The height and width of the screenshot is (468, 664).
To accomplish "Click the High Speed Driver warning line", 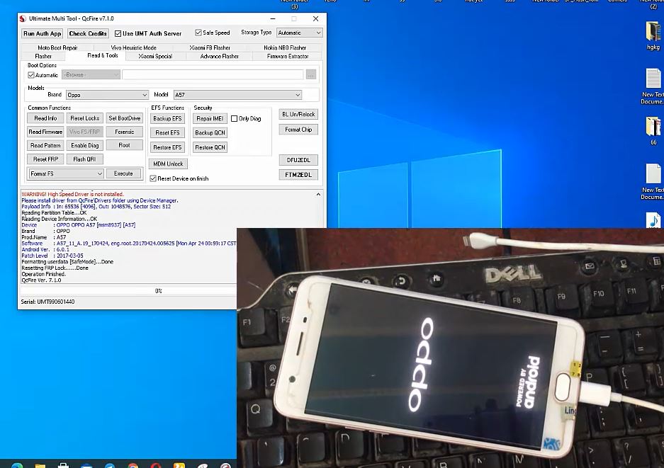I will [73, 194].
